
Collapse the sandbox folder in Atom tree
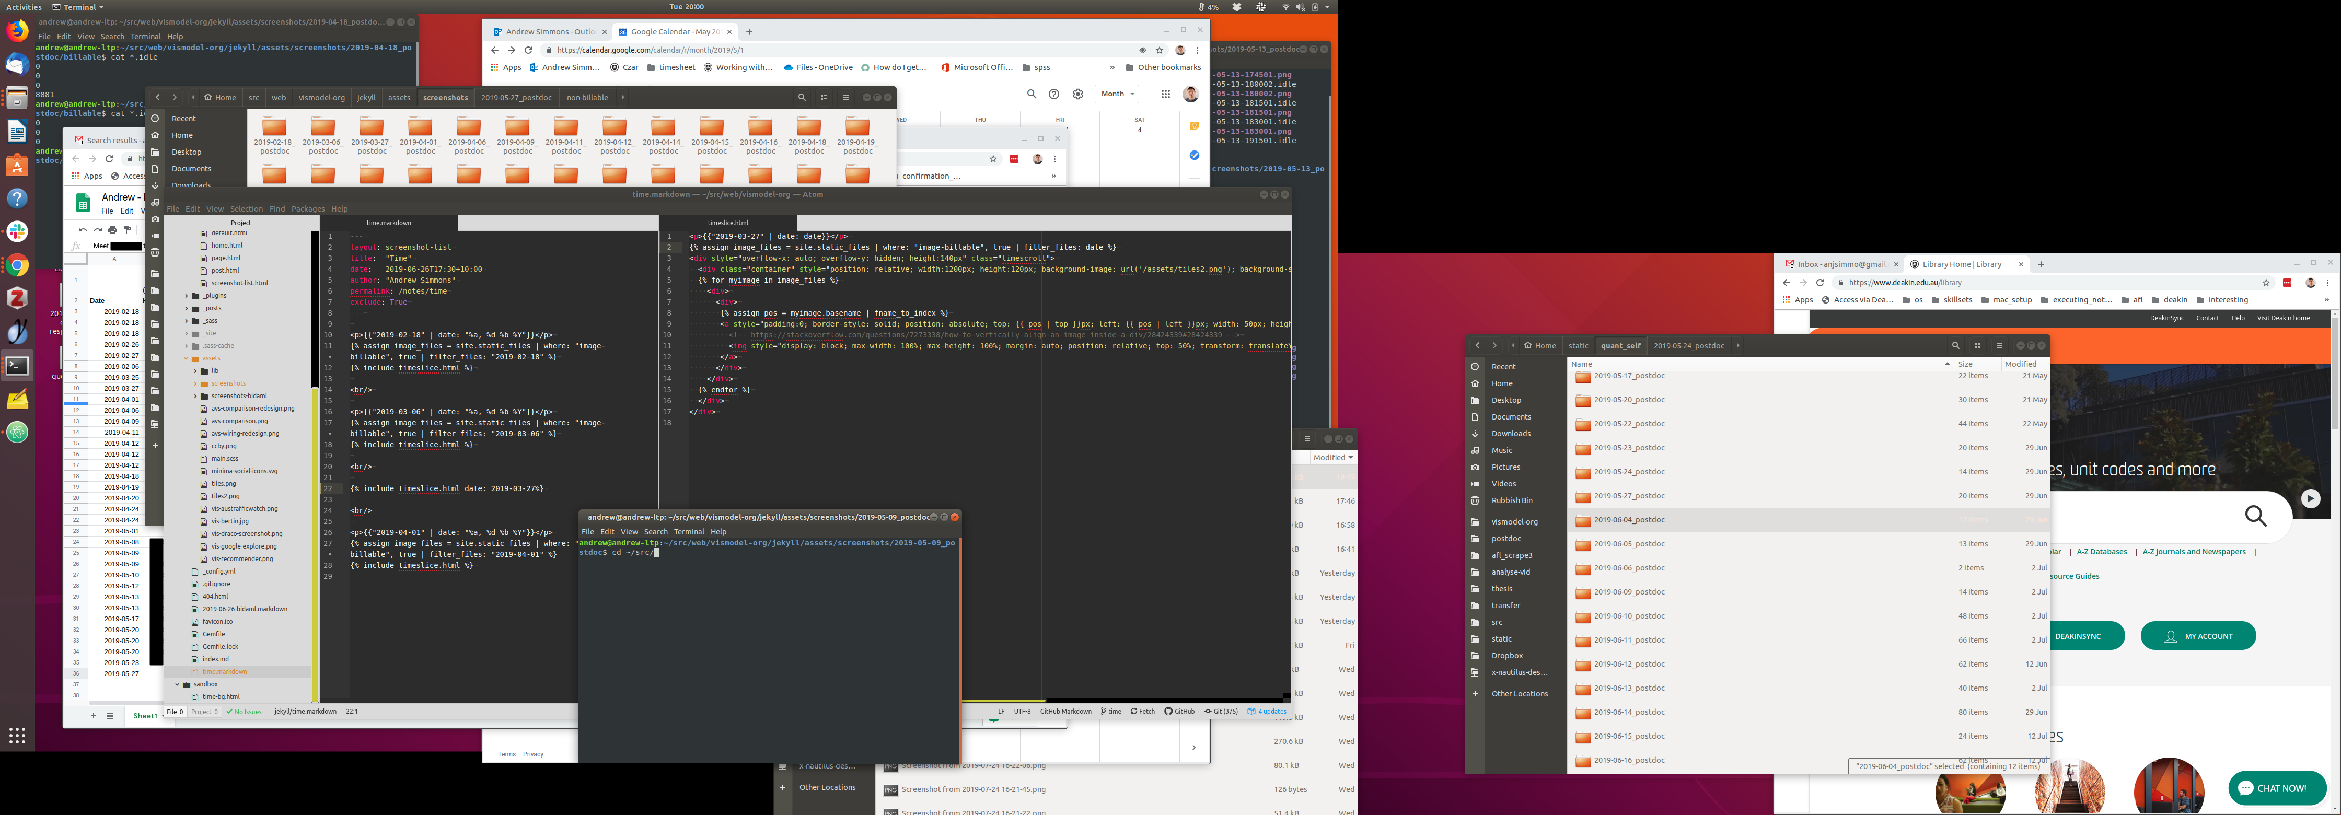tap(177, 684)
